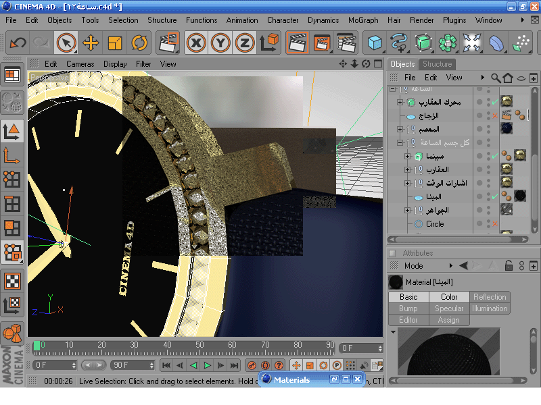Click the viewport zoom camera icon
The height and width of the screenshot is (405, 541).
(x=354, y=63)
